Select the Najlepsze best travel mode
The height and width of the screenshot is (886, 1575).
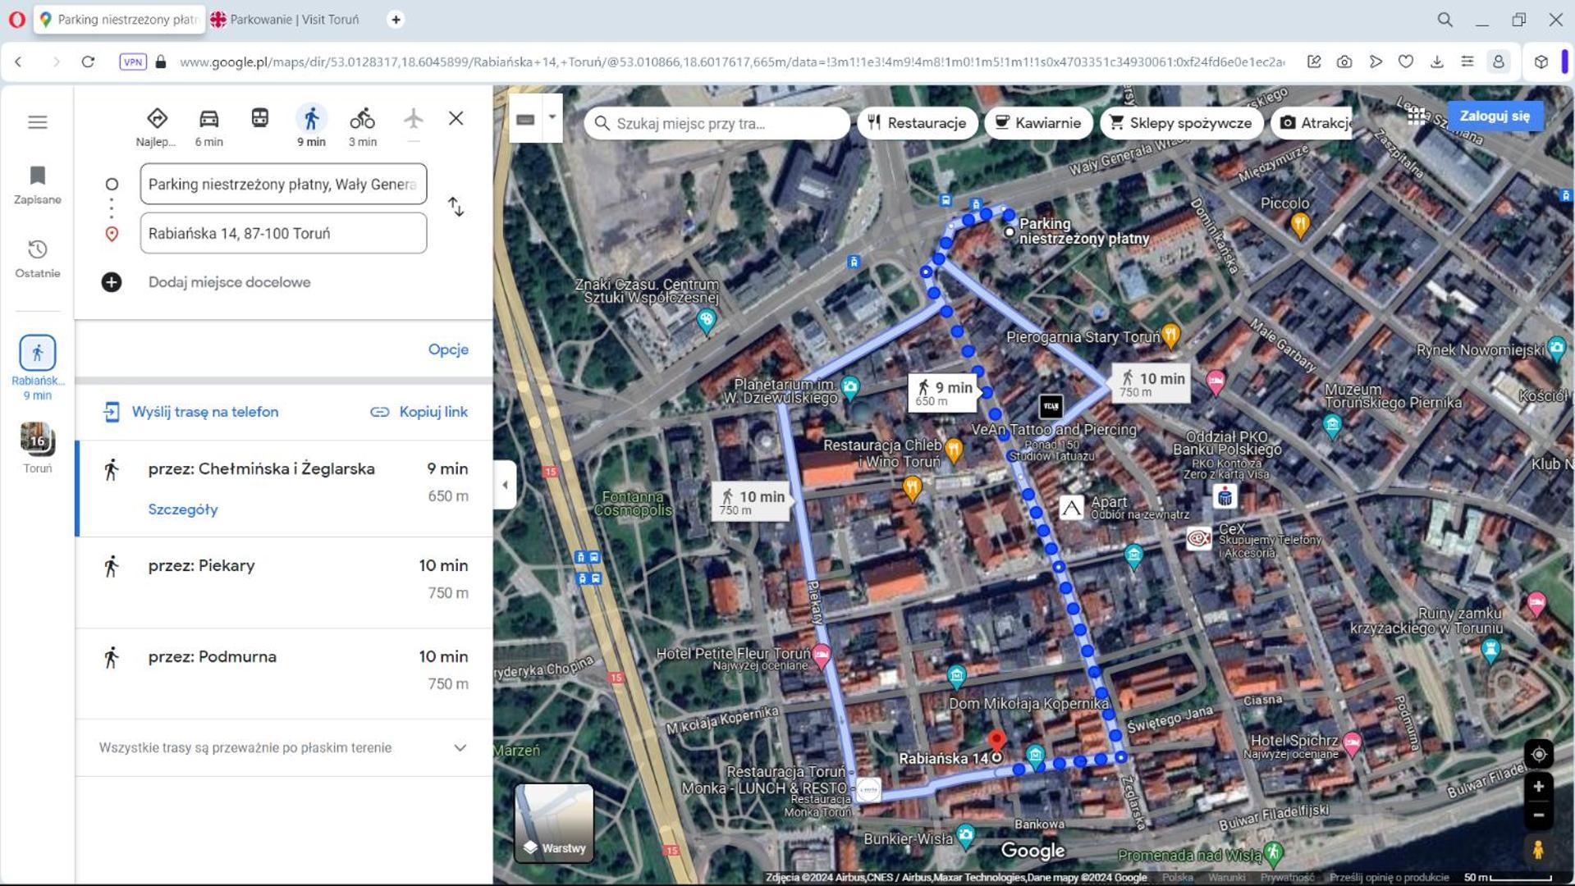pos(156,126)
